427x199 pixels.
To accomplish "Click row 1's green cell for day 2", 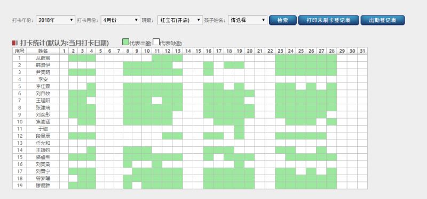I will 73,58.
